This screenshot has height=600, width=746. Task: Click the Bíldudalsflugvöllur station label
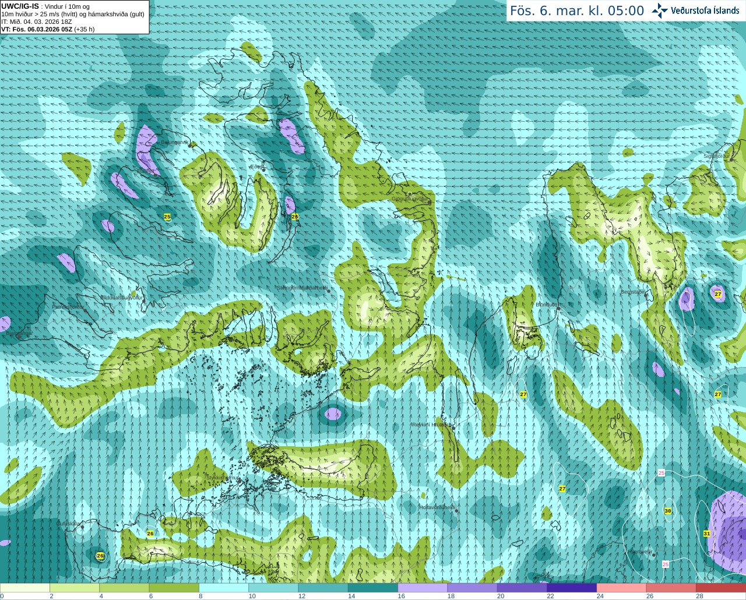click(122, 297)
